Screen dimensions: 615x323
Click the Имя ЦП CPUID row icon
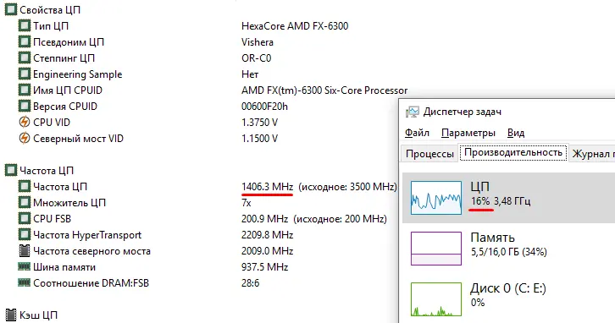[25, 90]
